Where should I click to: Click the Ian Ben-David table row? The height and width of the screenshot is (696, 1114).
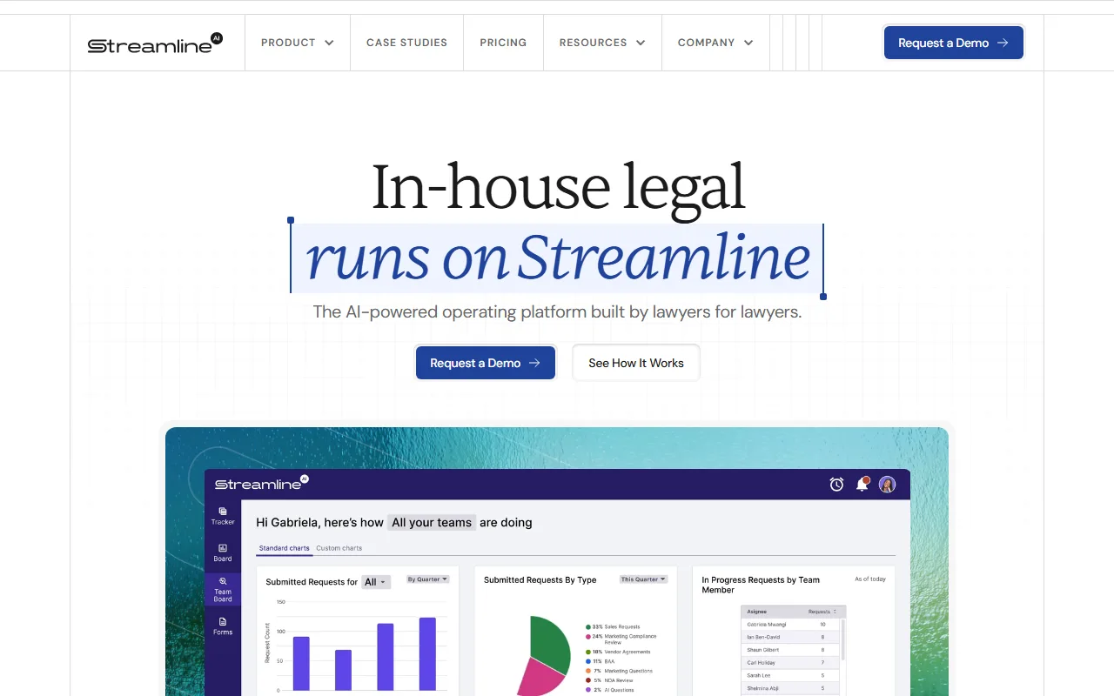[x=790, y=637]
